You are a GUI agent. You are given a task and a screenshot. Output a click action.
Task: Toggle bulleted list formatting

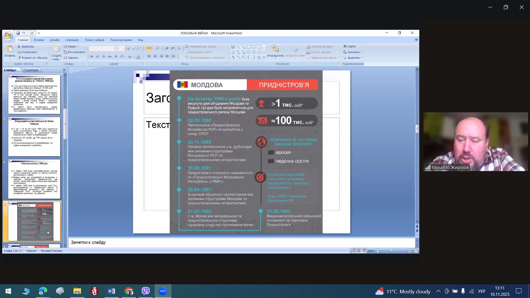tap(149, 49)
